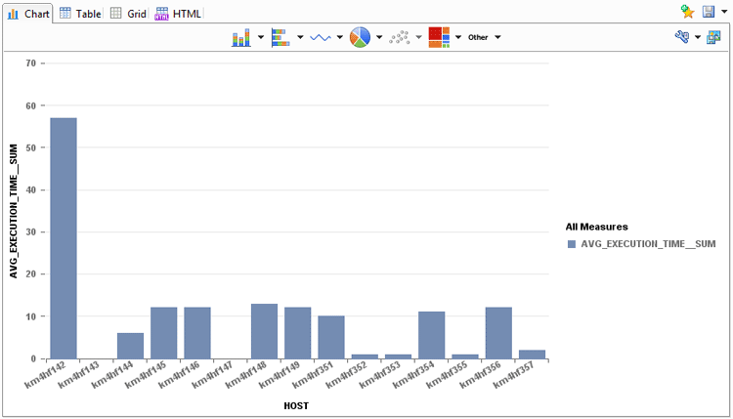Expand the line chart type dropdown arrow
This screenshot has width=733, height=419.
point(340,37)
